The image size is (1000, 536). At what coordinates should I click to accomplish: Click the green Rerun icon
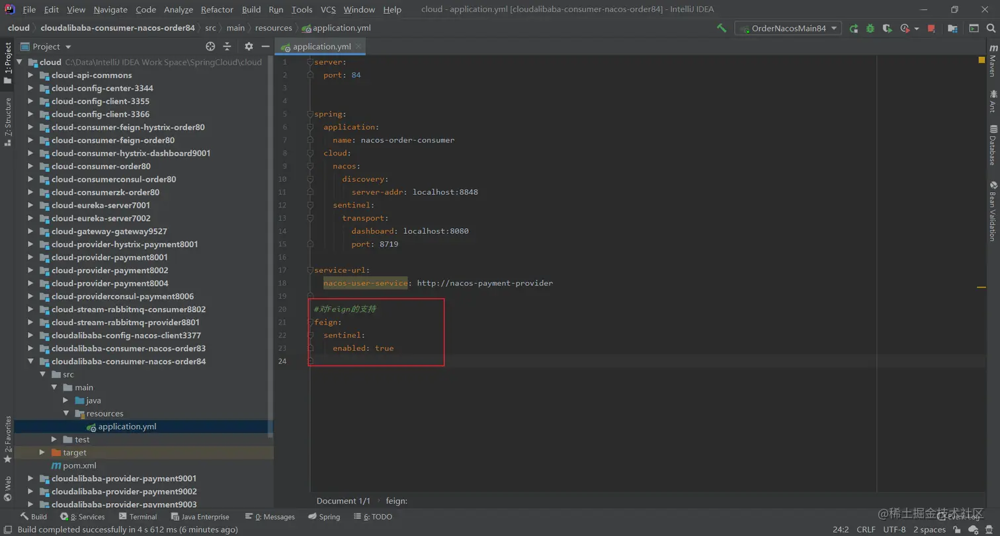tap(854, 28)
